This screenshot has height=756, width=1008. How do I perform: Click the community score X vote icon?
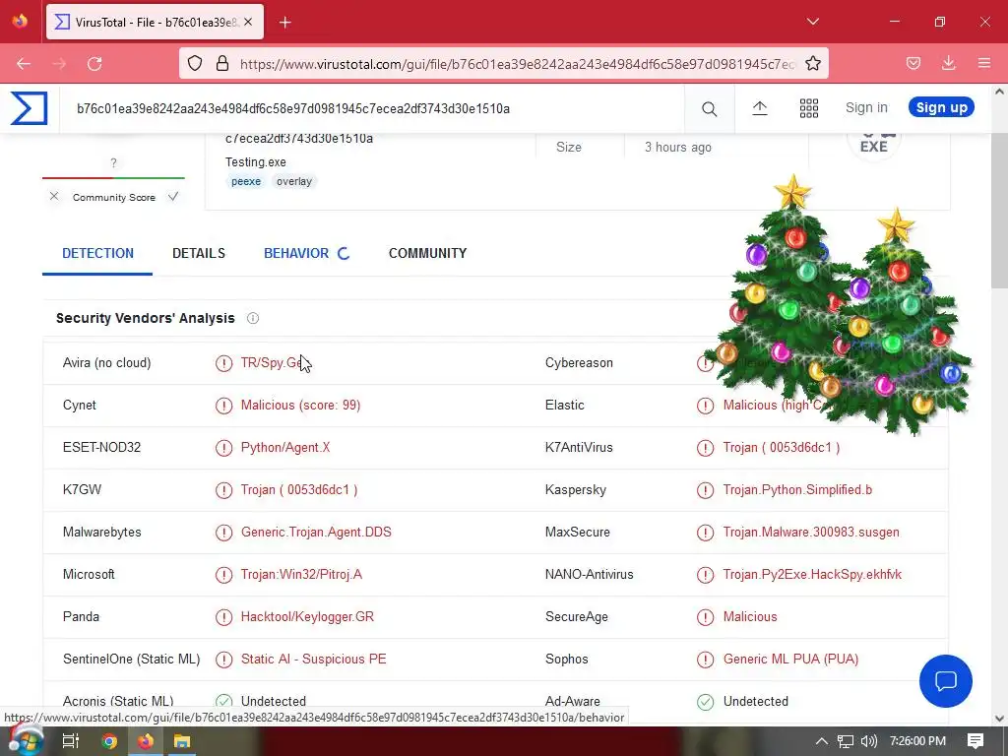point(54,197)
